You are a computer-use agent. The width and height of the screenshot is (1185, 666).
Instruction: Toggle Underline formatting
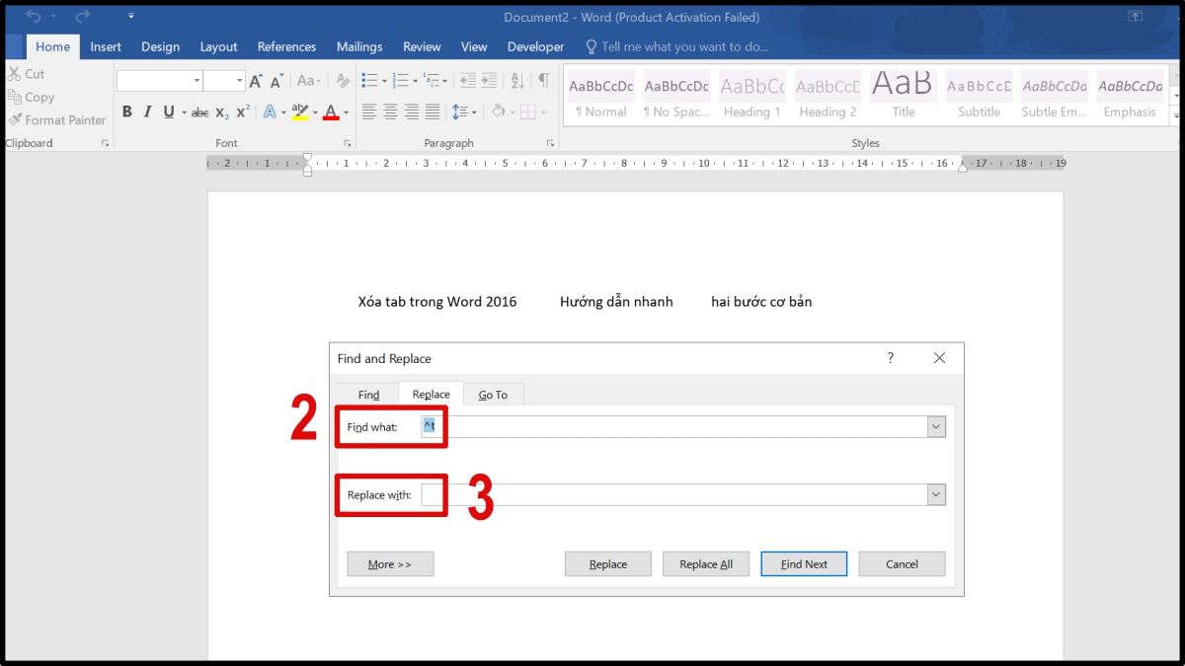pos(169,112)
